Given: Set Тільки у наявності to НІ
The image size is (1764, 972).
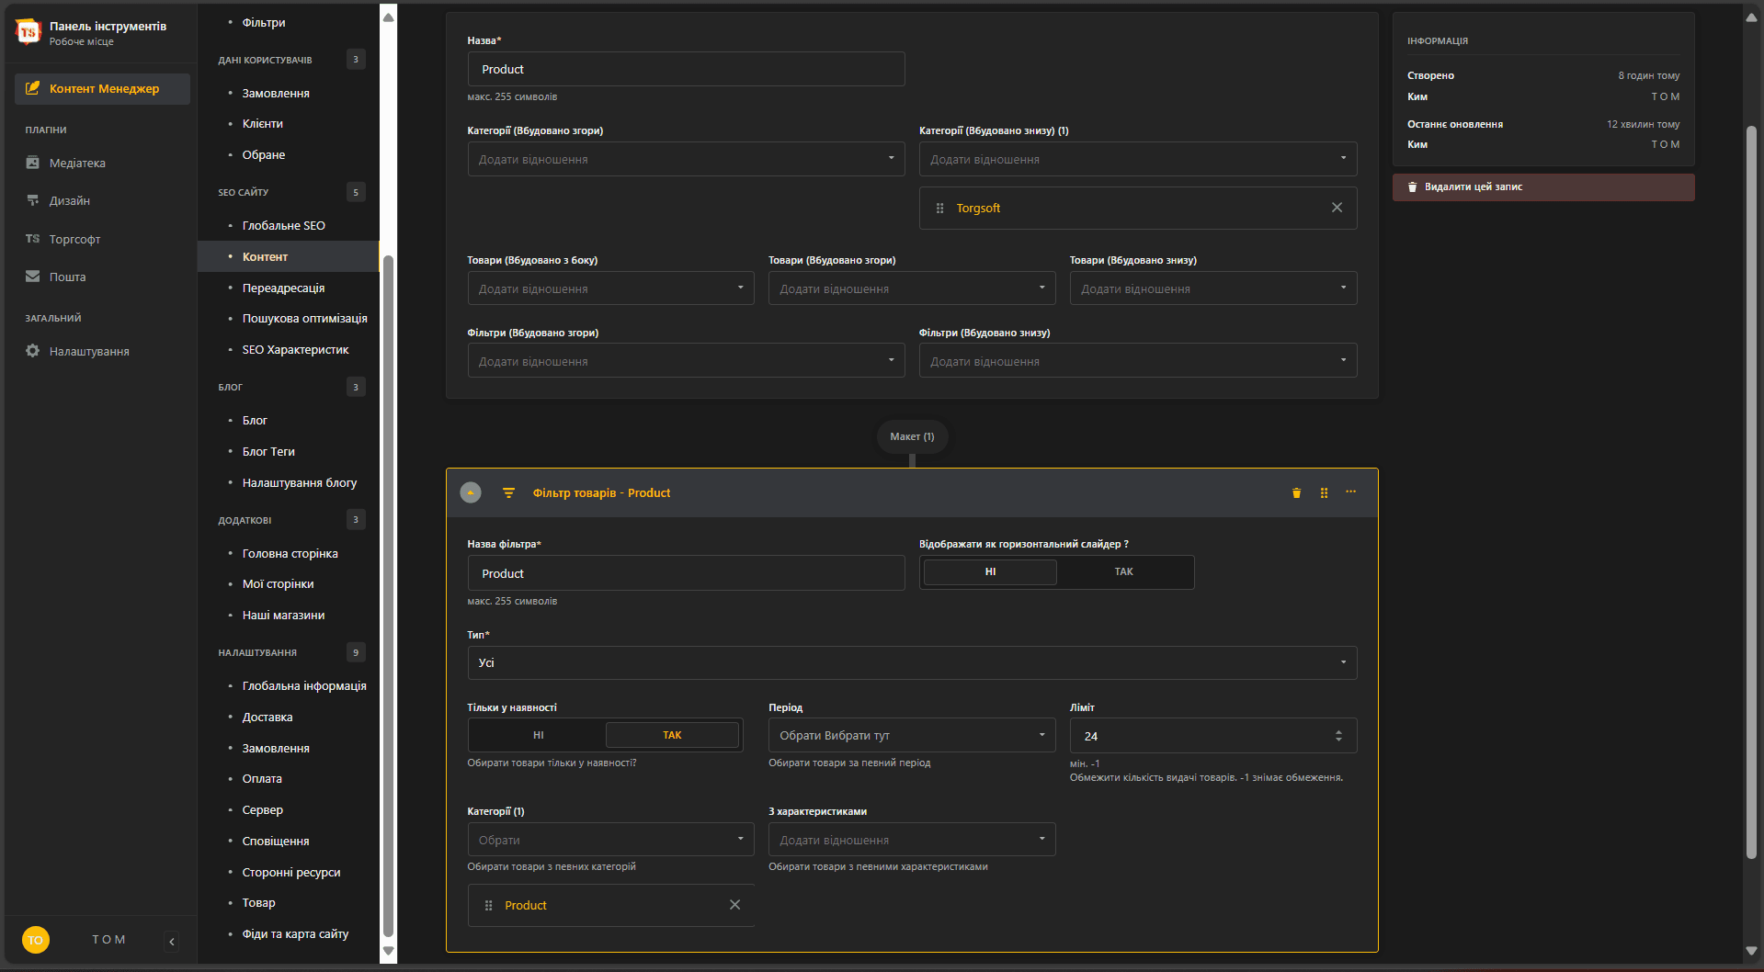Looking at the screenshot, I should pos(539,735).
